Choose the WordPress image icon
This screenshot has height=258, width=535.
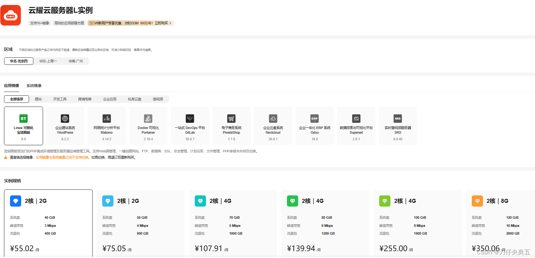coord(65,118)
